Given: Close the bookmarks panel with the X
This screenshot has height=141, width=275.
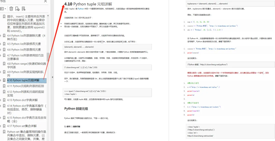Looking at the screenshot, I should tap(45, 1).
